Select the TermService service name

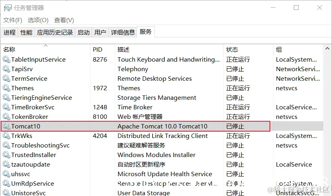(29, 78)
